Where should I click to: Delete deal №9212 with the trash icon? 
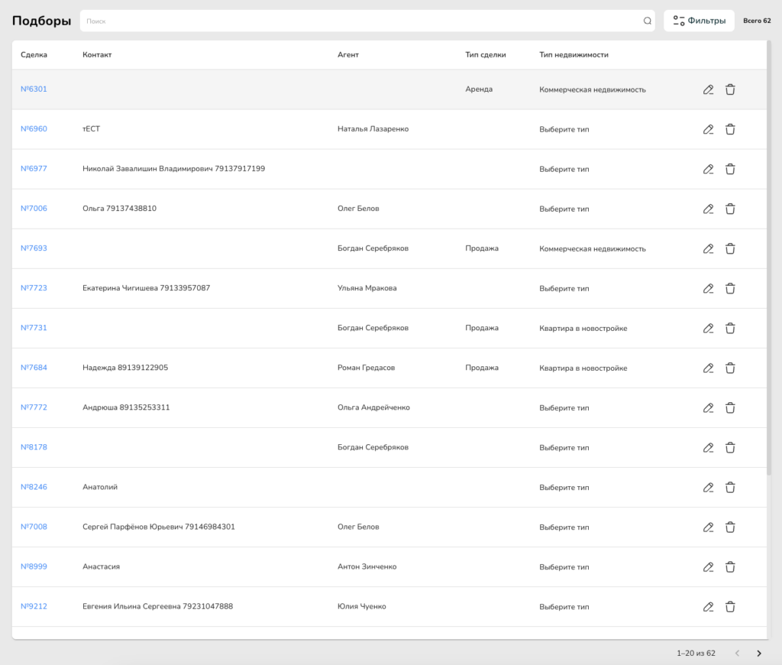pos(730,606)
